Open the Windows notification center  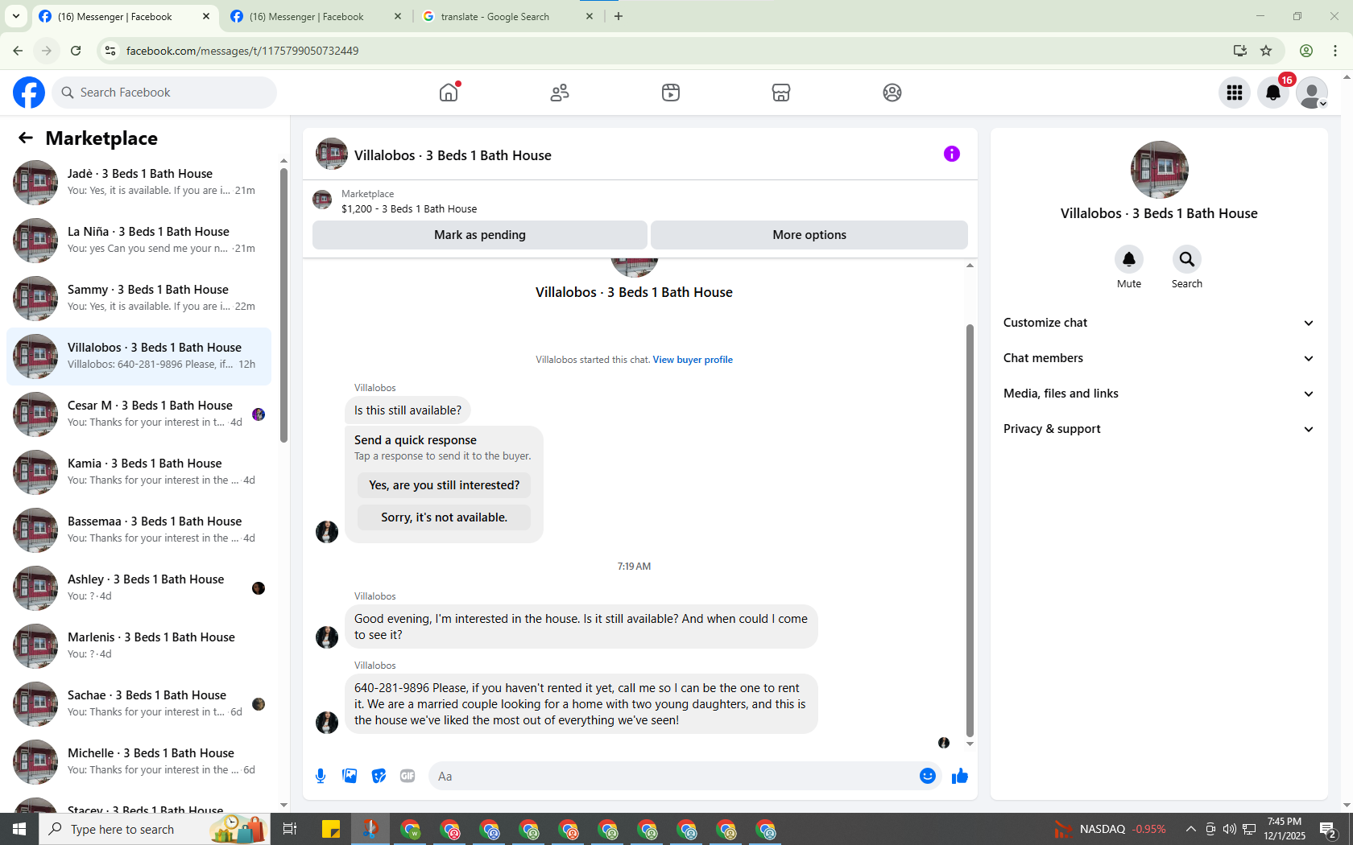1329,829
